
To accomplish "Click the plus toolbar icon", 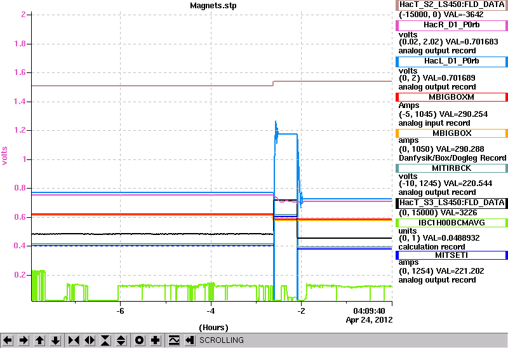I will (x=156, y=340).
